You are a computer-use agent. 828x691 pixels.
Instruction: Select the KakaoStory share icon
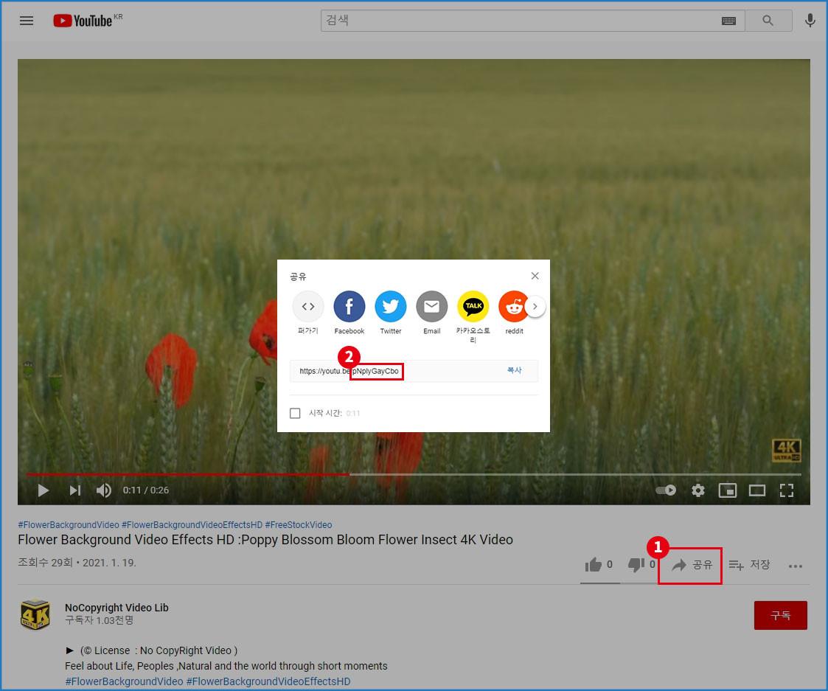pos(473,307)
